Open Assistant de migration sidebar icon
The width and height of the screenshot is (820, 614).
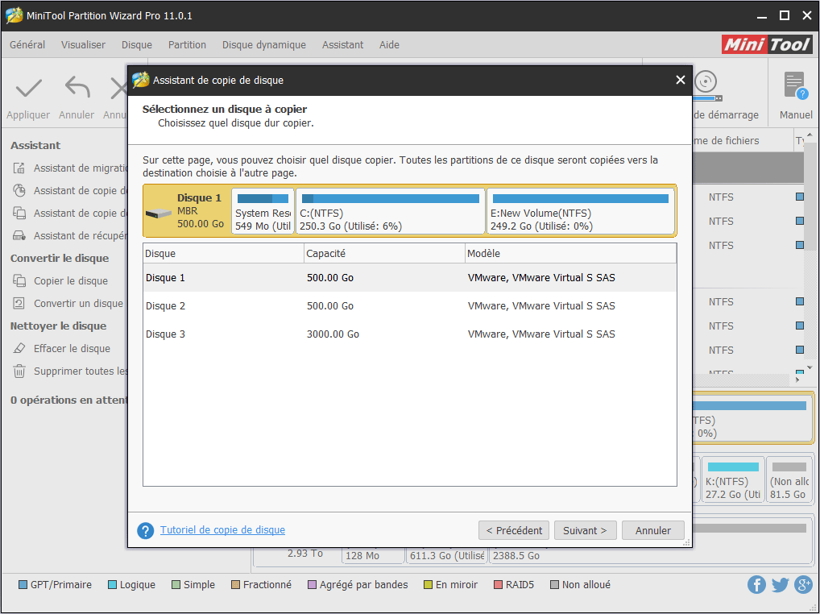tap(19, 168)
